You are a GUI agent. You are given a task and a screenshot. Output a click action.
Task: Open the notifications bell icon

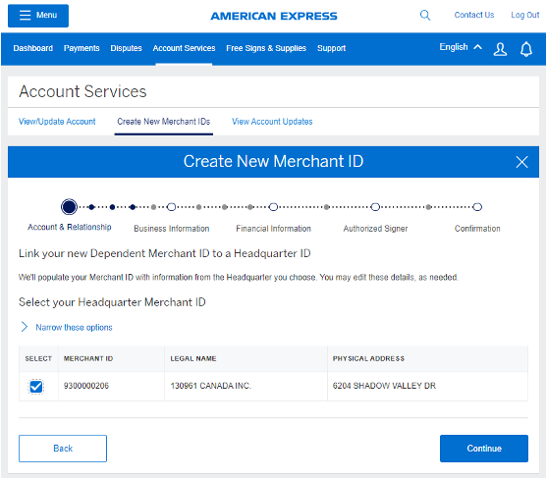526,49
